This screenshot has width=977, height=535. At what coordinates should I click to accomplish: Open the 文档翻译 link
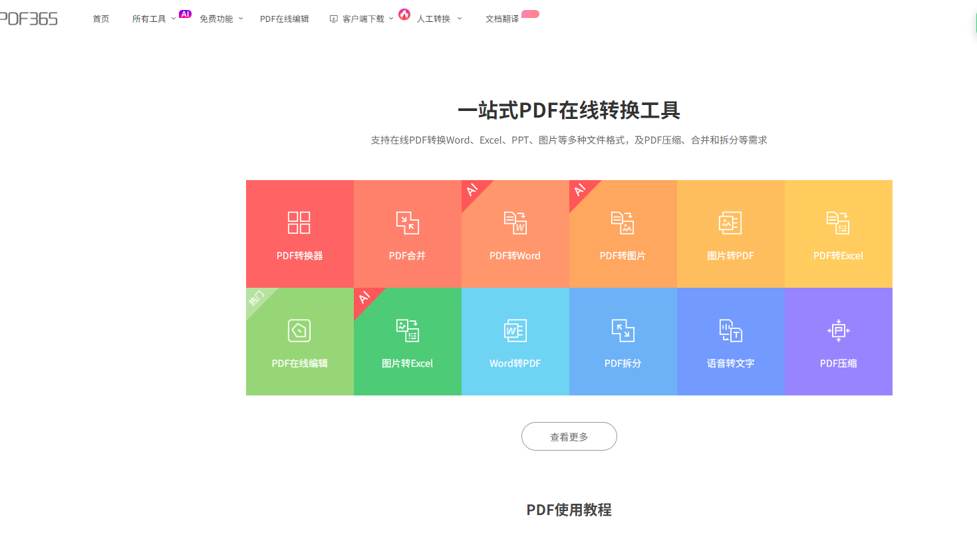[x=502, y=19]
